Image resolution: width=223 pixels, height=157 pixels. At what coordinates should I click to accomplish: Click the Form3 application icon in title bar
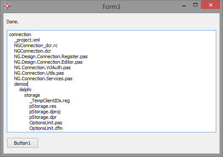tap(7, 6)
